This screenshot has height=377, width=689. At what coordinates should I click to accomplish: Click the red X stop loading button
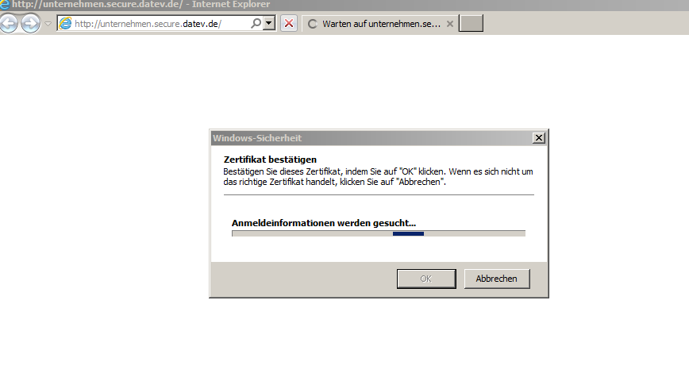(x=289, y=23)
